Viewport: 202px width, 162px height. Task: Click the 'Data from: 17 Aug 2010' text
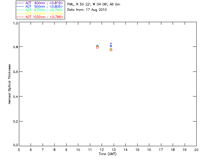(x=87, y=10)
